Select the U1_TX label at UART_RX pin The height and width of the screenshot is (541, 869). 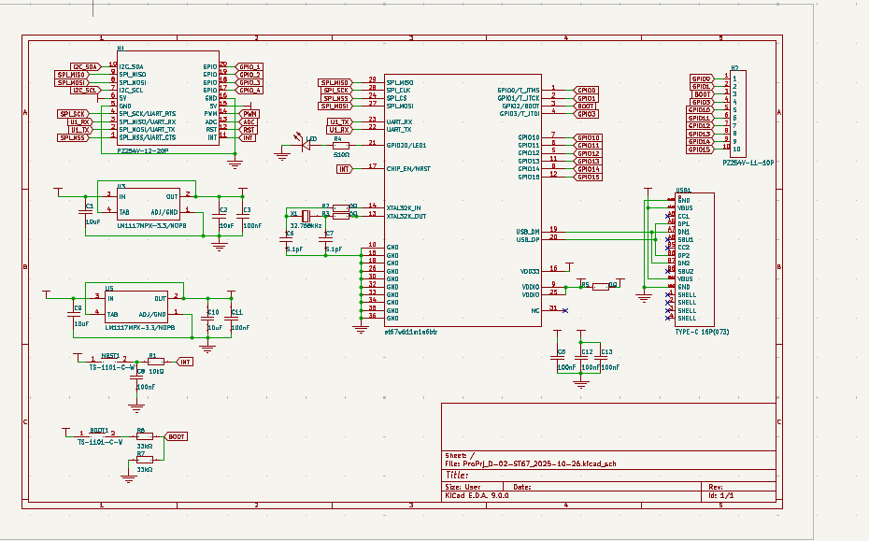[340, 121]
